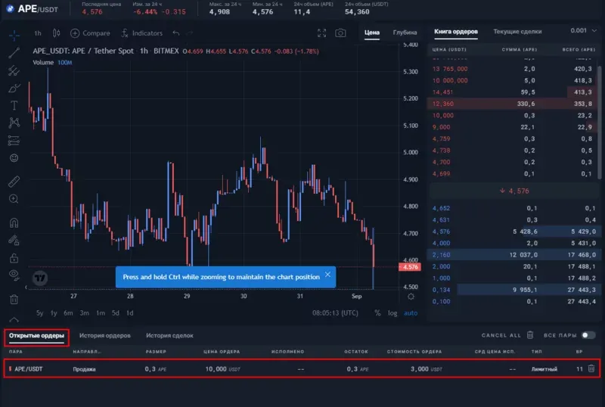Screen dimensions: 605x407
Task: Activate the zoom in tool
Action: click(x=14, y=199)
